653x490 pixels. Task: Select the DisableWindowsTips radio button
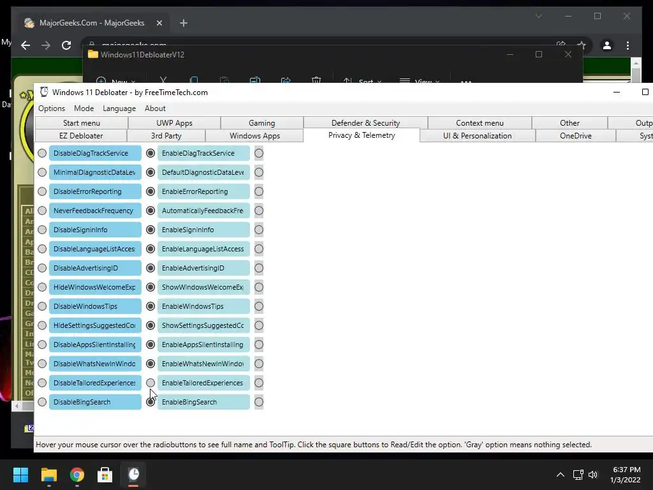click(42, 306)
